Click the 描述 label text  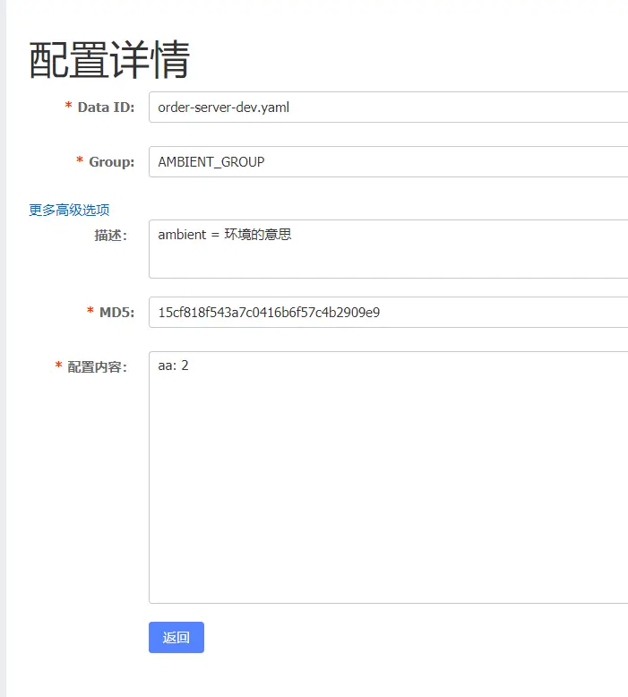point(112,236)
